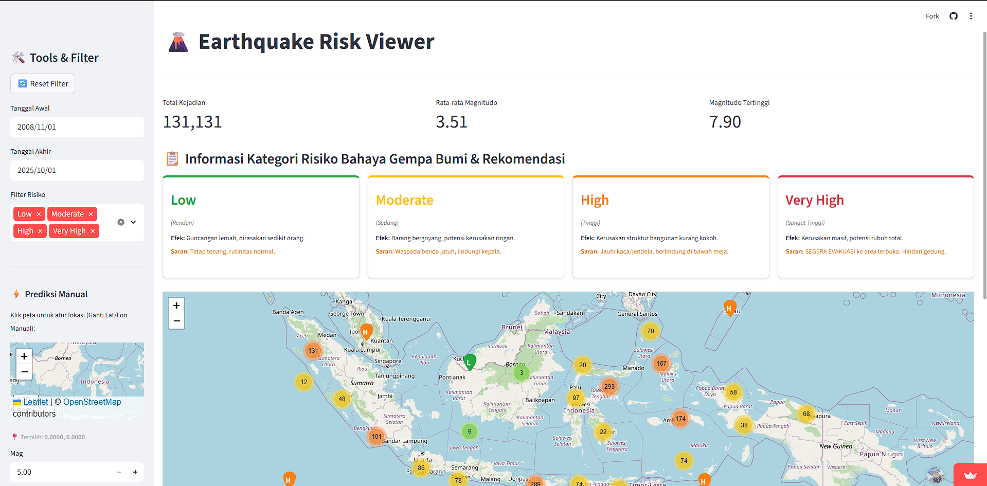
Task: Click the page vertical scrollbar
Action: coord(984,165)
